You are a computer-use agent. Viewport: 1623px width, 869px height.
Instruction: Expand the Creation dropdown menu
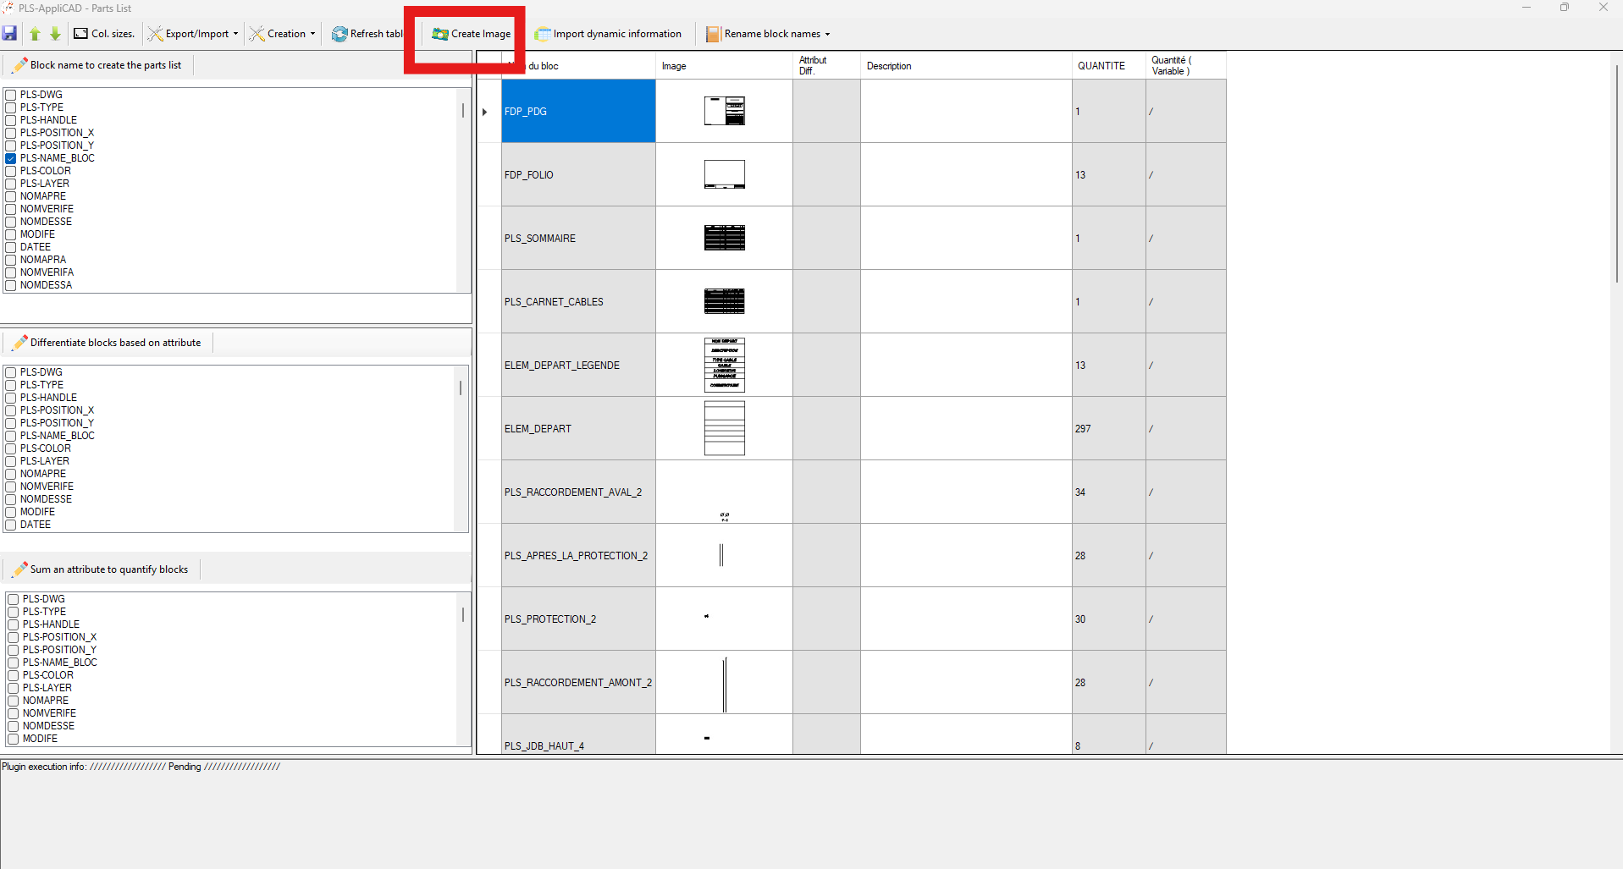pyautogui.click(x=312, y=34)
